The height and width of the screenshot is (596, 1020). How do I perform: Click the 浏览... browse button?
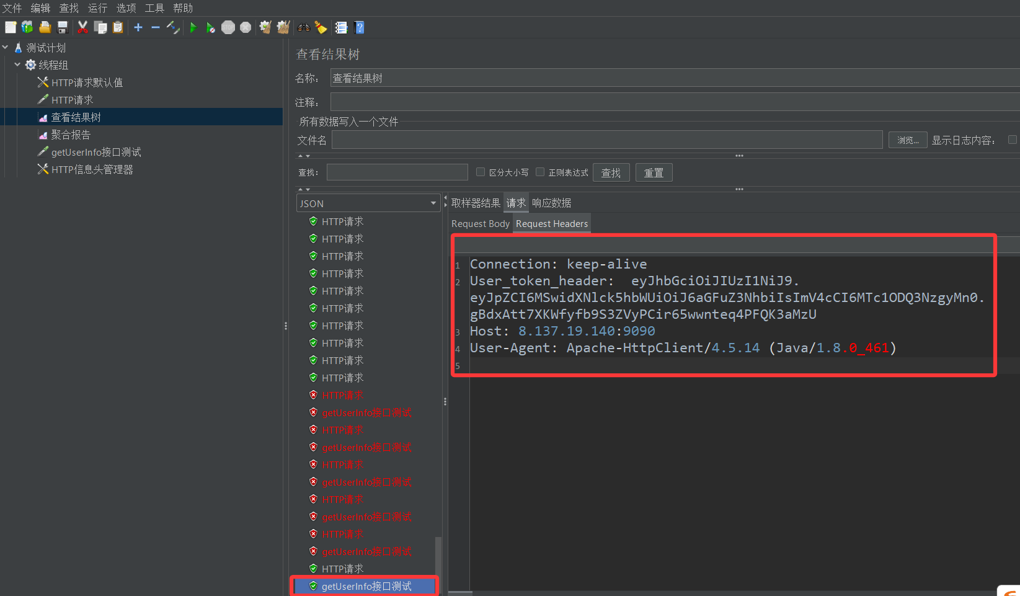908,140
